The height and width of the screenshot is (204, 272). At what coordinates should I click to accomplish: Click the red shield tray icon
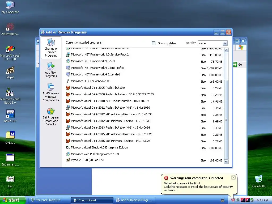(x=233, y=200)
